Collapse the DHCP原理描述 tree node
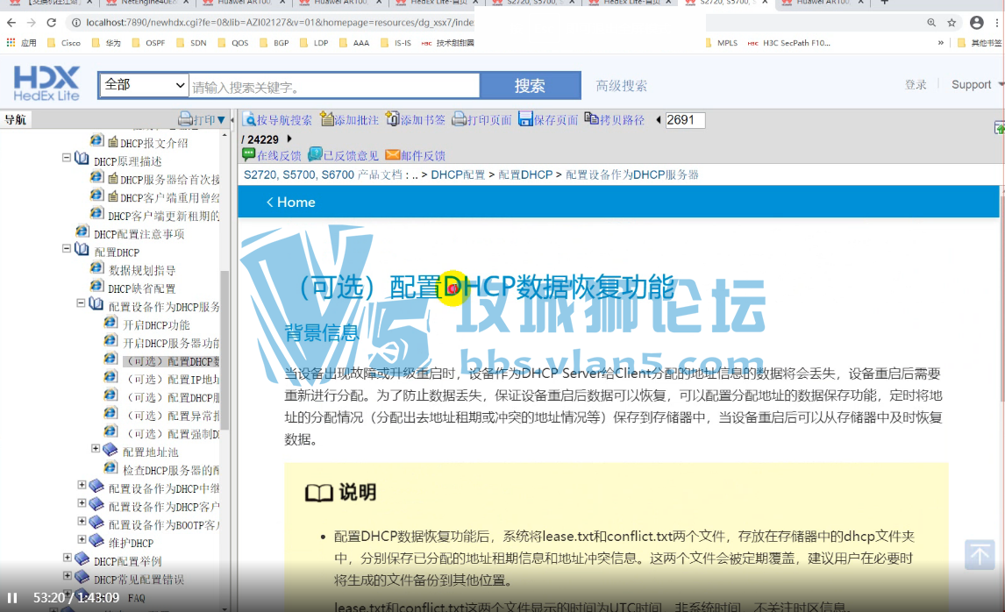 (x=66, y=157)
